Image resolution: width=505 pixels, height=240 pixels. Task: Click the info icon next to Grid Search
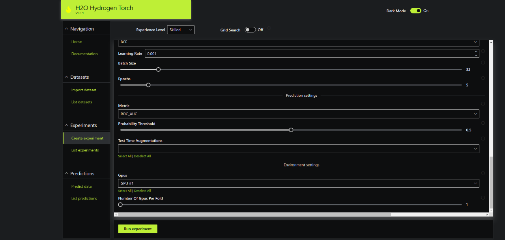(269, 28)
